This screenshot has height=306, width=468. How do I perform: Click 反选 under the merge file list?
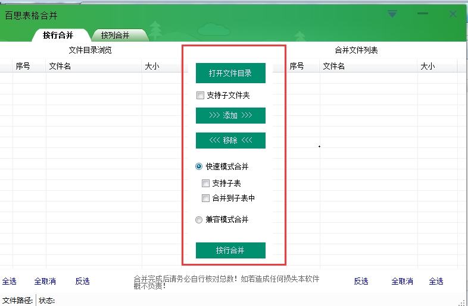[361, 281]
